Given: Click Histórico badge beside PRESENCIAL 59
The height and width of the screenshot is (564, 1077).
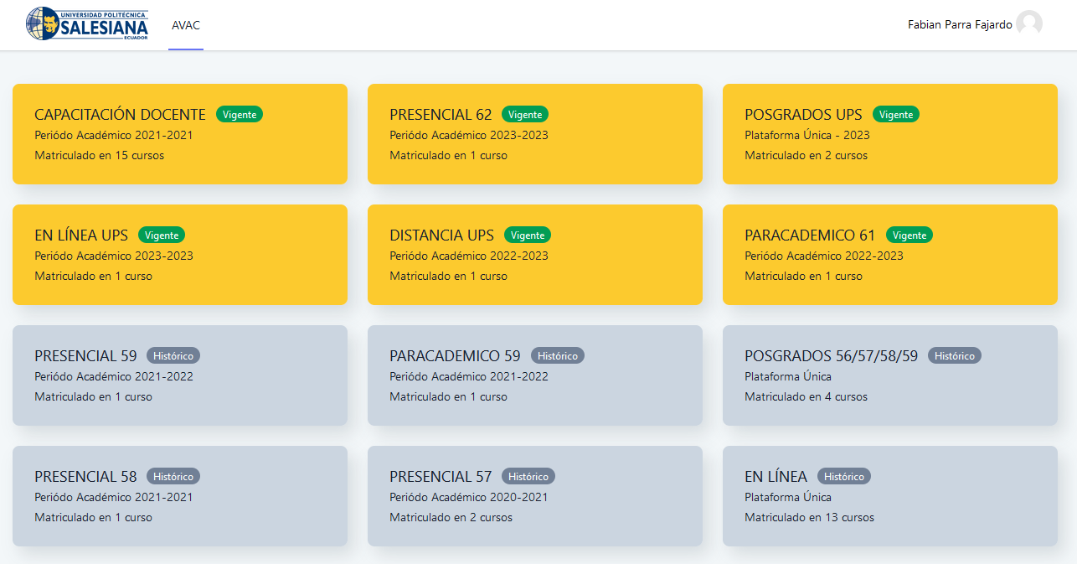Looking at the screenshot, I should 173,356.
